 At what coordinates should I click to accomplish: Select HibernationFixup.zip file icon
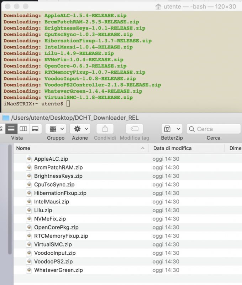pyautogui.click(x=29, y=193)
